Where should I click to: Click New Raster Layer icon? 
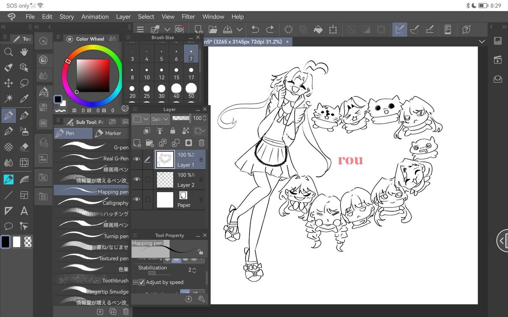pos(137,143)
